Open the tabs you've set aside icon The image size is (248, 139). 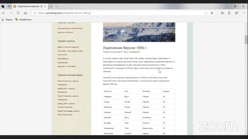[3, 7]
